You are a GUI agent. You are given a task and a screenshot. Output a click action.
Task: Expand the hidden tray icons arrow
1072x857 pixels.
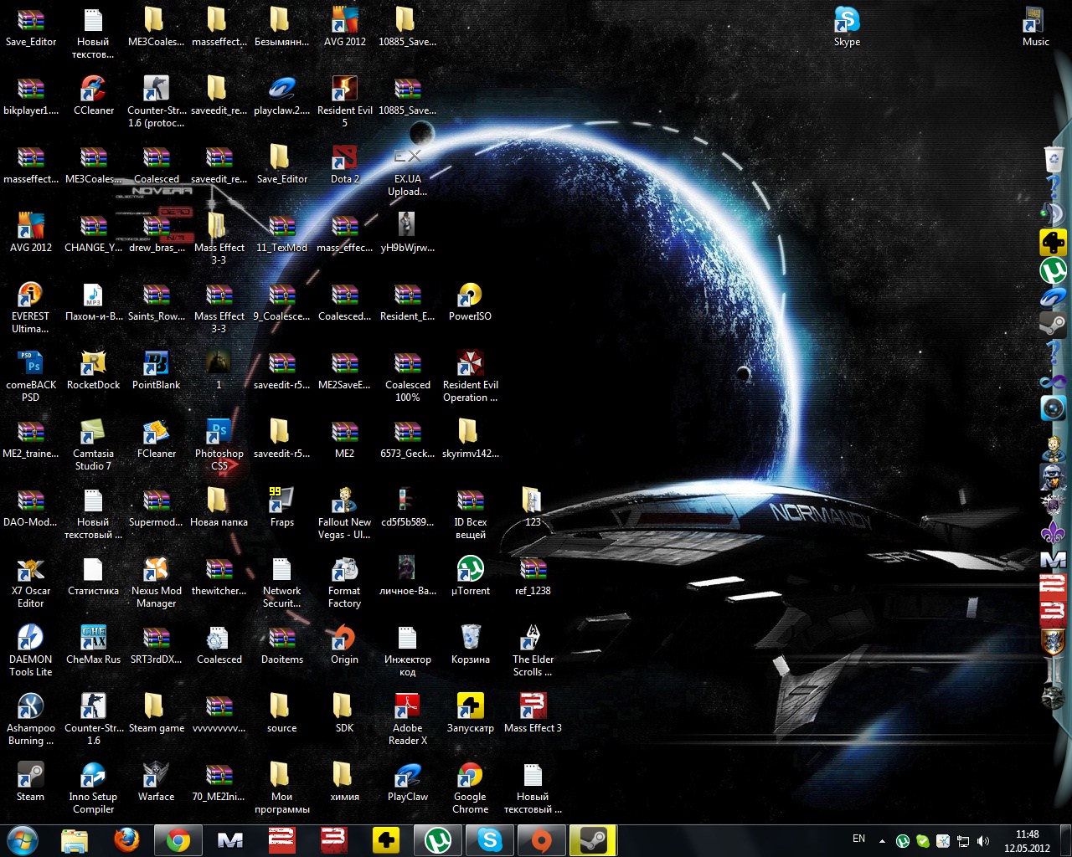coord(882,841)
